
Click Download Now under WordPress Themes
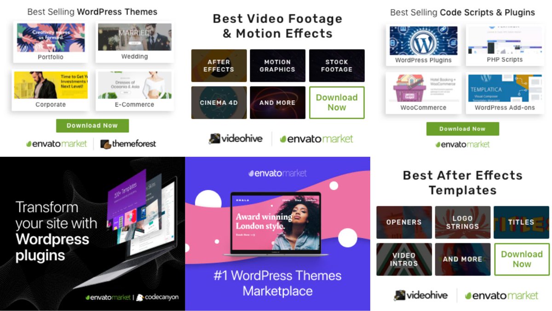click(x=92, y=126)
